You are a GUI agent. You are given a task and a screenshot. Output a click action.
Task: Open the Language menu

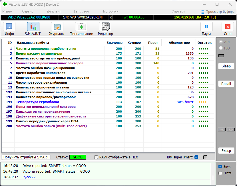[81, 11]
